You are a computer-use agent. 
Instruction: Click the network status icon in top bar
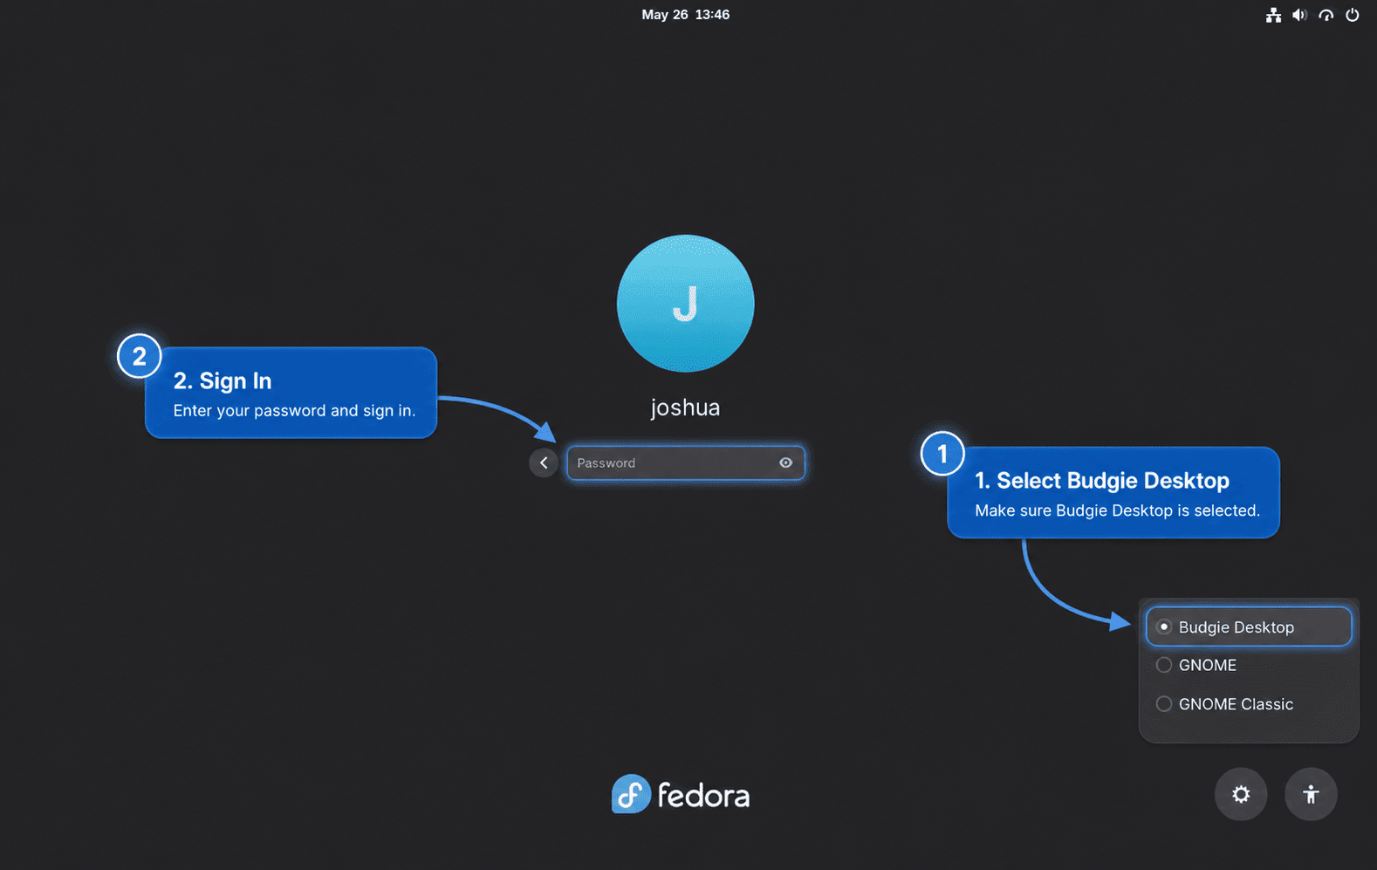tap(1273, 15)
